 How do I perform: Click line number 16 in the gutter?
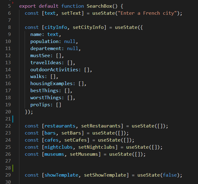tap(8, 84)
